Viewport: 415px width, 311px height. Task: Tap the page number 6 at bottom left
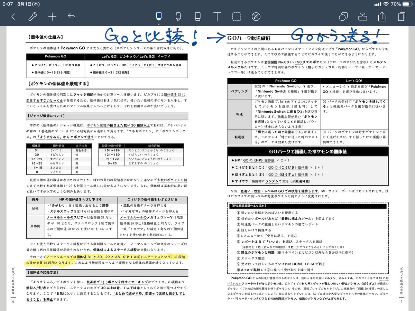[13, 302]
